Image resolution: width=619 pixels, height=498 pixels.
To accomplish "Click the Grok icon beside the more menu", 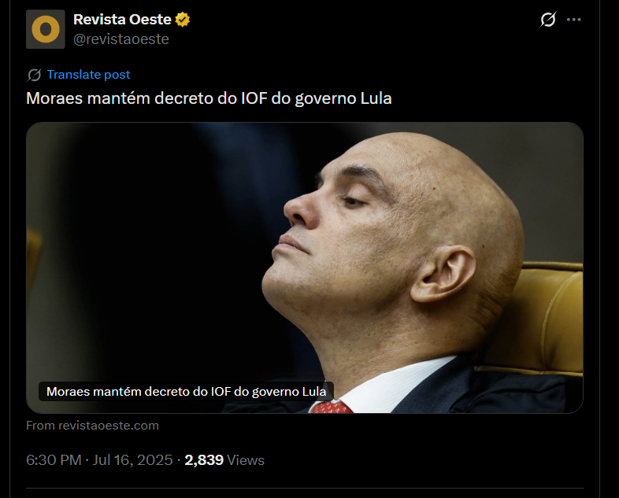I will (x=548, y=20).
